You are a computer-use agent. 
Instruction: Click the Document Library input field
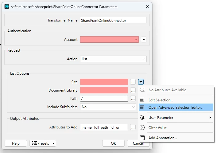point(104,90)
